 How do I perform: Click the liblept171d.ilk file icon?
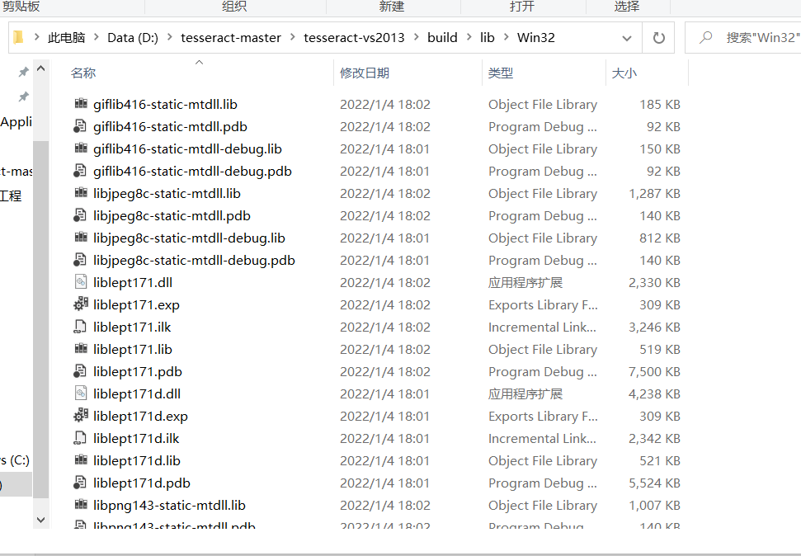[x=81, y=439]
